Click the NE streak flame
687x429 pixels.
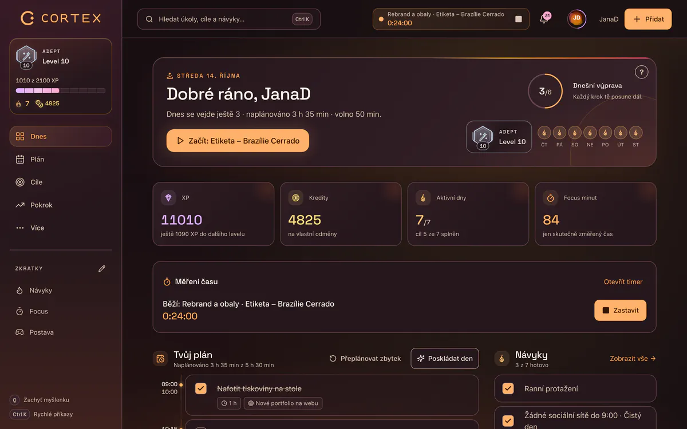(590, 133)
